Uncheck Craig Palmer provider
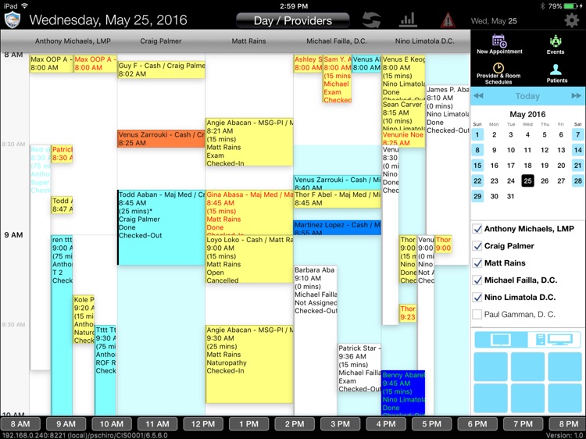 coord(477,246)
